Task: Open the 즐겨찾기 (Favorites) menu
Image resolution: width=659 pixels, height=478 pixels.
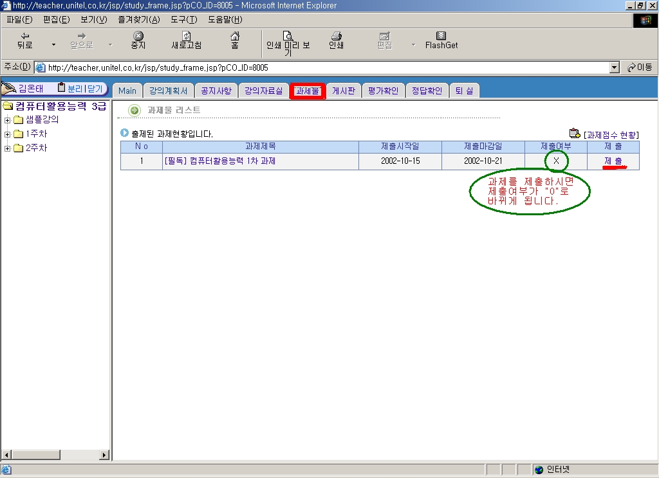Action: click(x=138, y=19)
